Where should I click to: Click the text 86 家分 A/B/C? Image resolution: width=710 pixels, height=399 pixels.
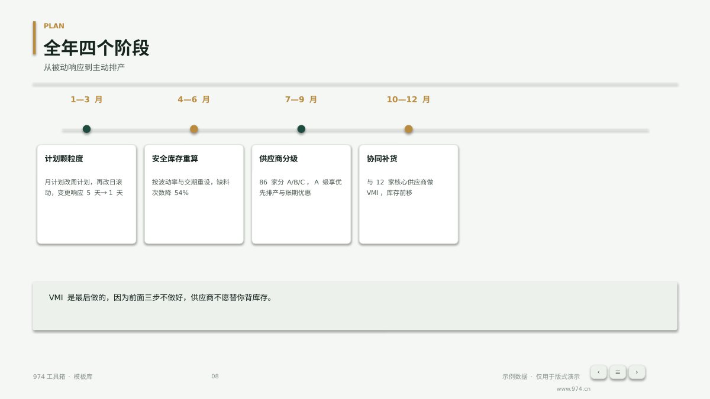tap(284, 182)
